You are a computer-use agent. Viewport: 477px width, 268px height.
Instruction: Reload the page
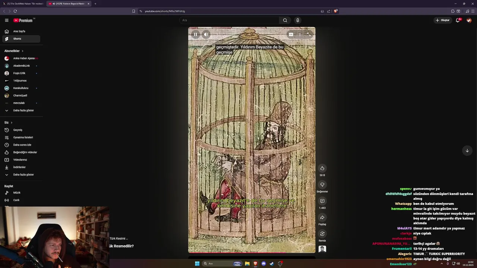[15, 11]
